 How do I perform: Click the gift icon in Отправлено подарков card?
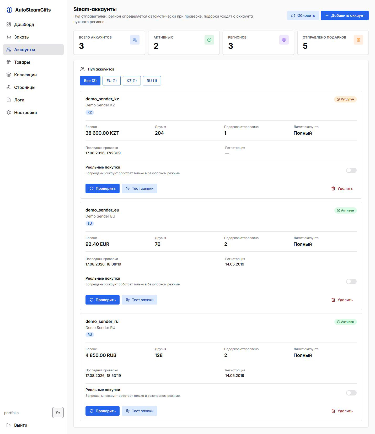(x=358, y=40)
